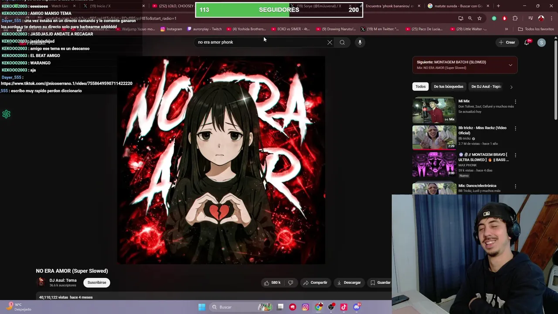Open the weather widget showing 16°C
The width and height of the screenshot is (558, 314).
[x=19, y=307]
